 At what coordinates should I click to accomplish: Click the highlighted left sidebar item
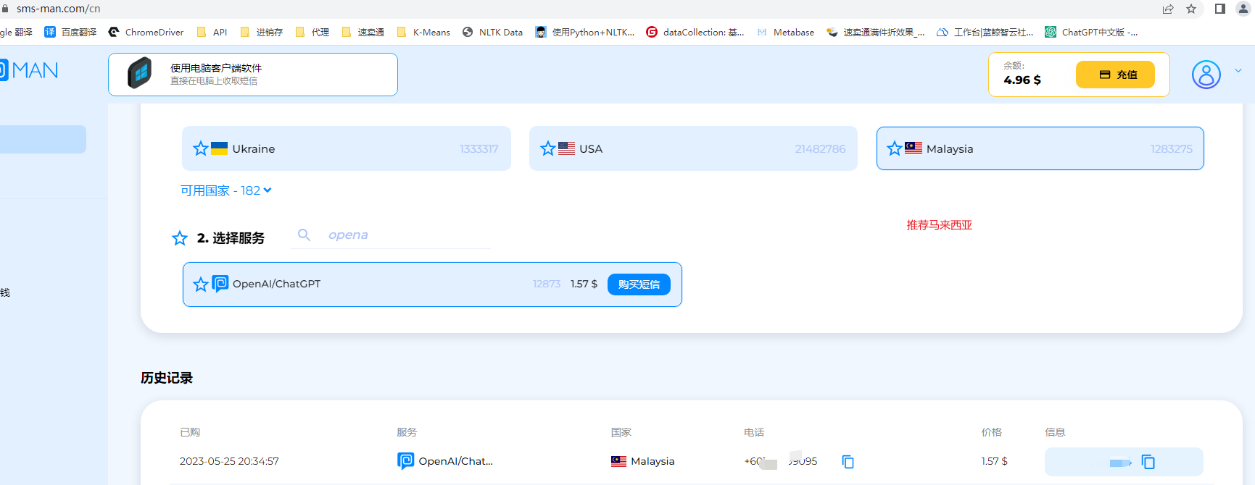[x=43, y=139]
